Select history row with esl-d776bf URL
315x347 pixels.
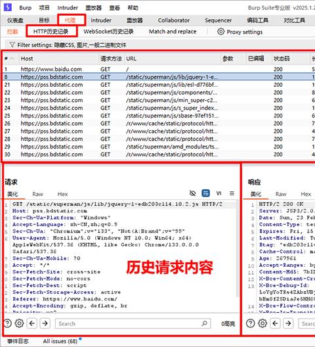pos(158,85)
